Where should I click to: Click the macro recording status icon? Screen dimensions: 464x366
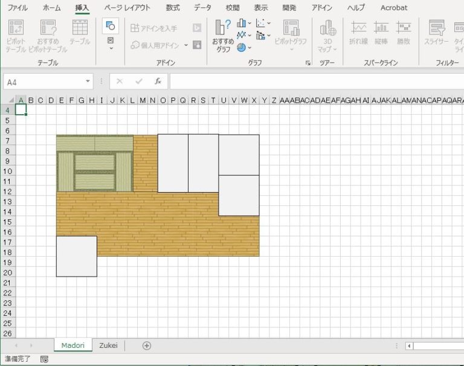pos(44,359)
